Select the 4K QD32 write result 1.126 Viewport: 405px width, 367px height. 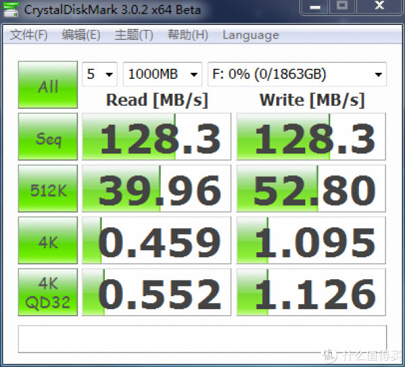tap(311, 292)
